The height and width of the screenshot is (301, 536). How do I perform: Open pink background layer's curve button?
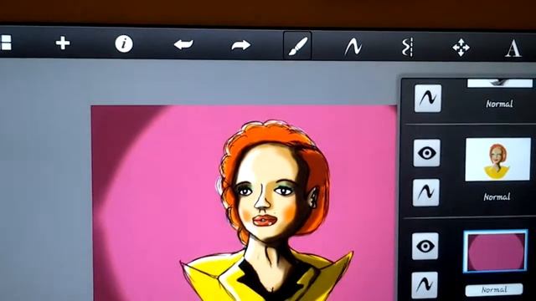[x=425, y=285]
